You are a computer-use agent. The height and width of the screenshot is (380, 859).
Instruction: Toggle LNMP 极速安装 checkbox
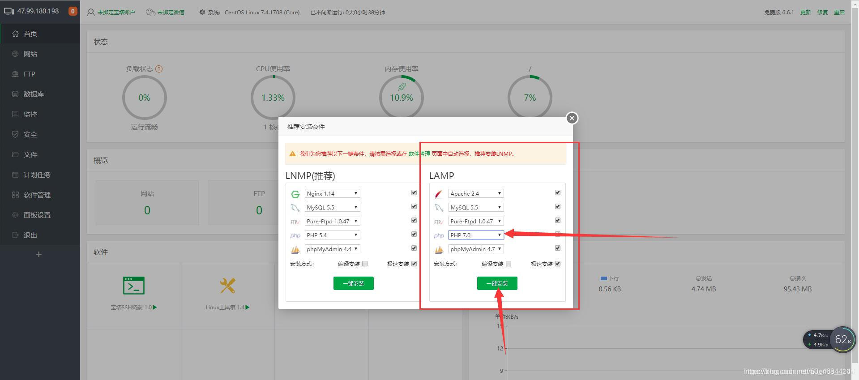pos(414,264)
